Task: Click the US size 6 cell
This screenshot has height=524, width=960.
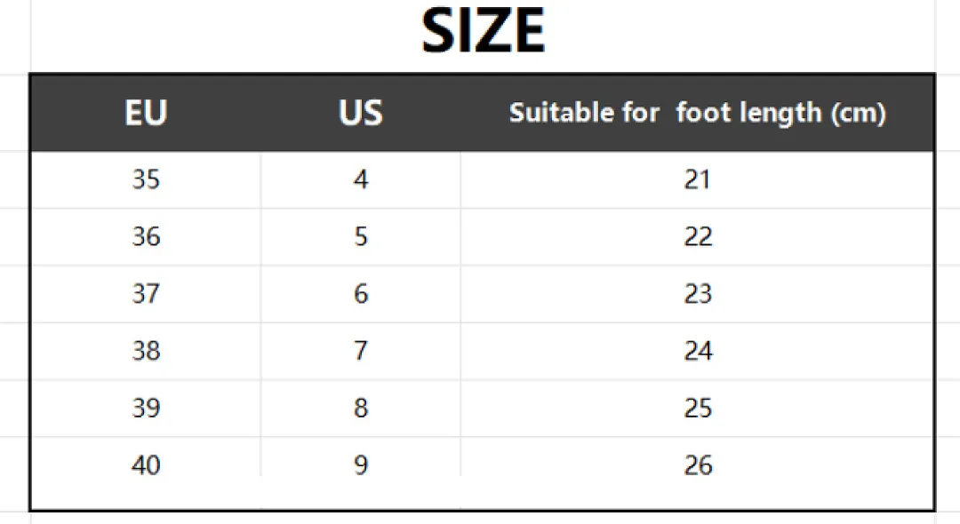Action: [361, 294]
